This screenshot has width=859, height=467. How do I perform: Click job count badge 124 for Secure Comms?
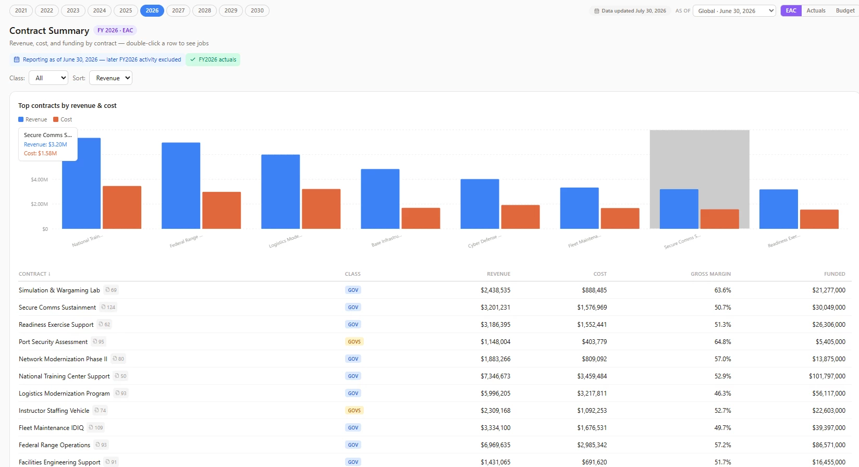point(108,307)
